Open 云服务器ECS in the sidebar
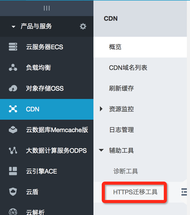 point(45,47)
